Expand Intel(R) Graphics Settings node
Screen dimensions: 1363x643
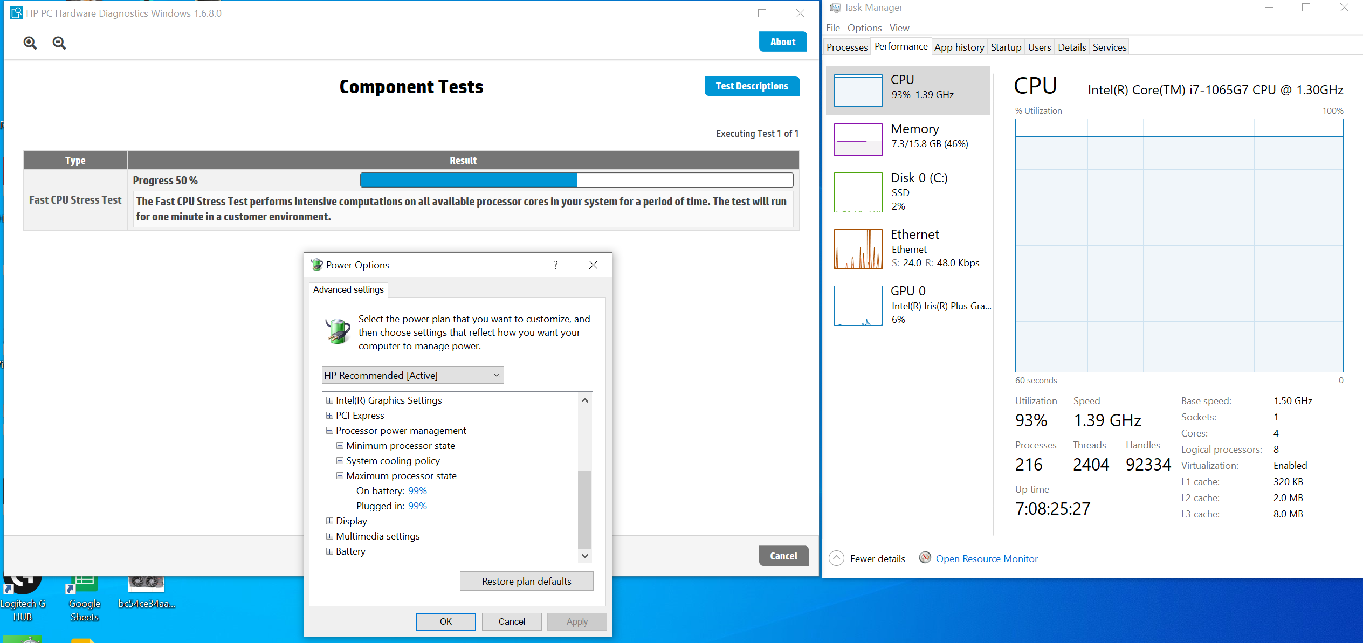tap(329, 400)
